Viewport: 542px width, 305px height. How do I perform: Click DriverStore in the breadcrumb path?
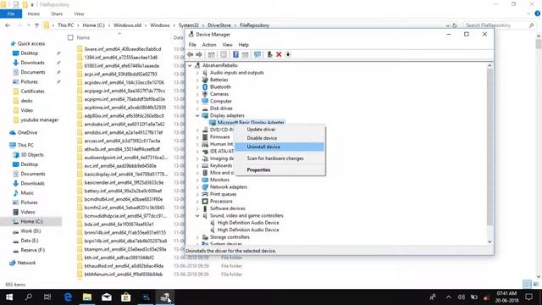tap(219, 25)
